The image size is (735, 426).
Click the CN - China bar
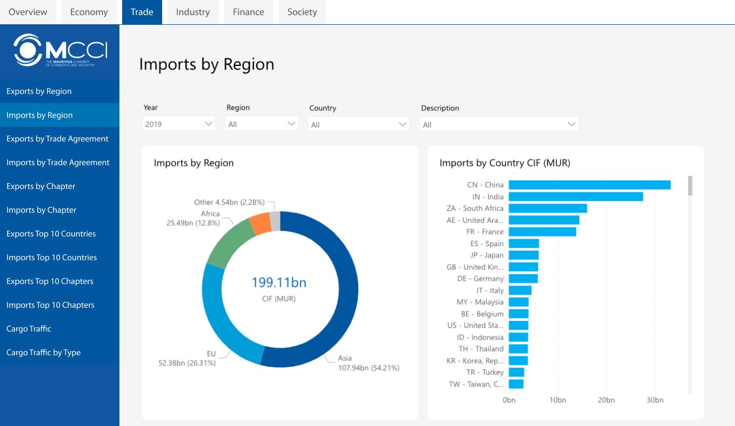[x=589, y=185]
